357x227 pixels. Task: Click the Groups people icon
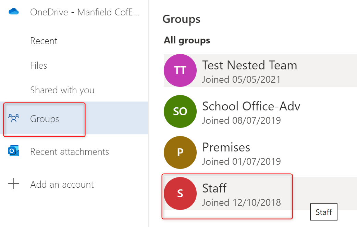pyautogui.click(x=14, y=118)
